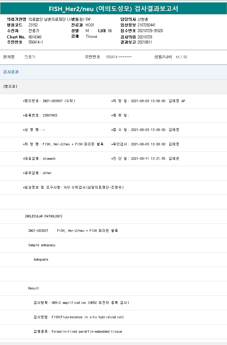Click the 대표검체 stomach line
This screenshot has height=345, width=227.
tap(39, 159)
